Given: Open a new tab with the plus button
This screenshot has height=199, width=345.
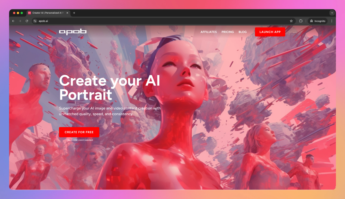Looking at the screenshot, I should pyautogui.click(x=74, y=13).
